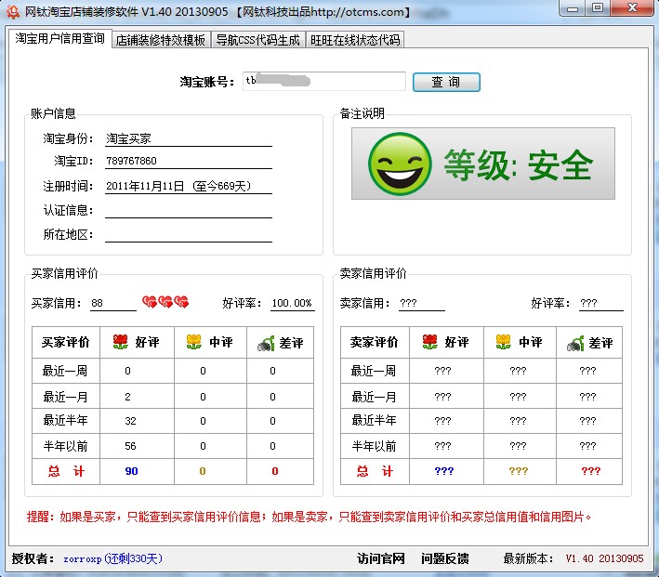Viewport: 659px width, 577px height.
Task: Click the empty 认证信息 field
Action: point(189,211)
